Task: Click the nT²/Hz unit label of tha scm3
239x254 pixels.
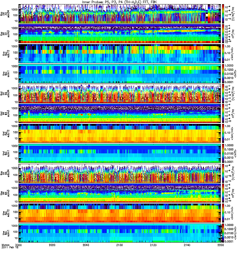Action: pyautogui.click(x=233, y=34)
